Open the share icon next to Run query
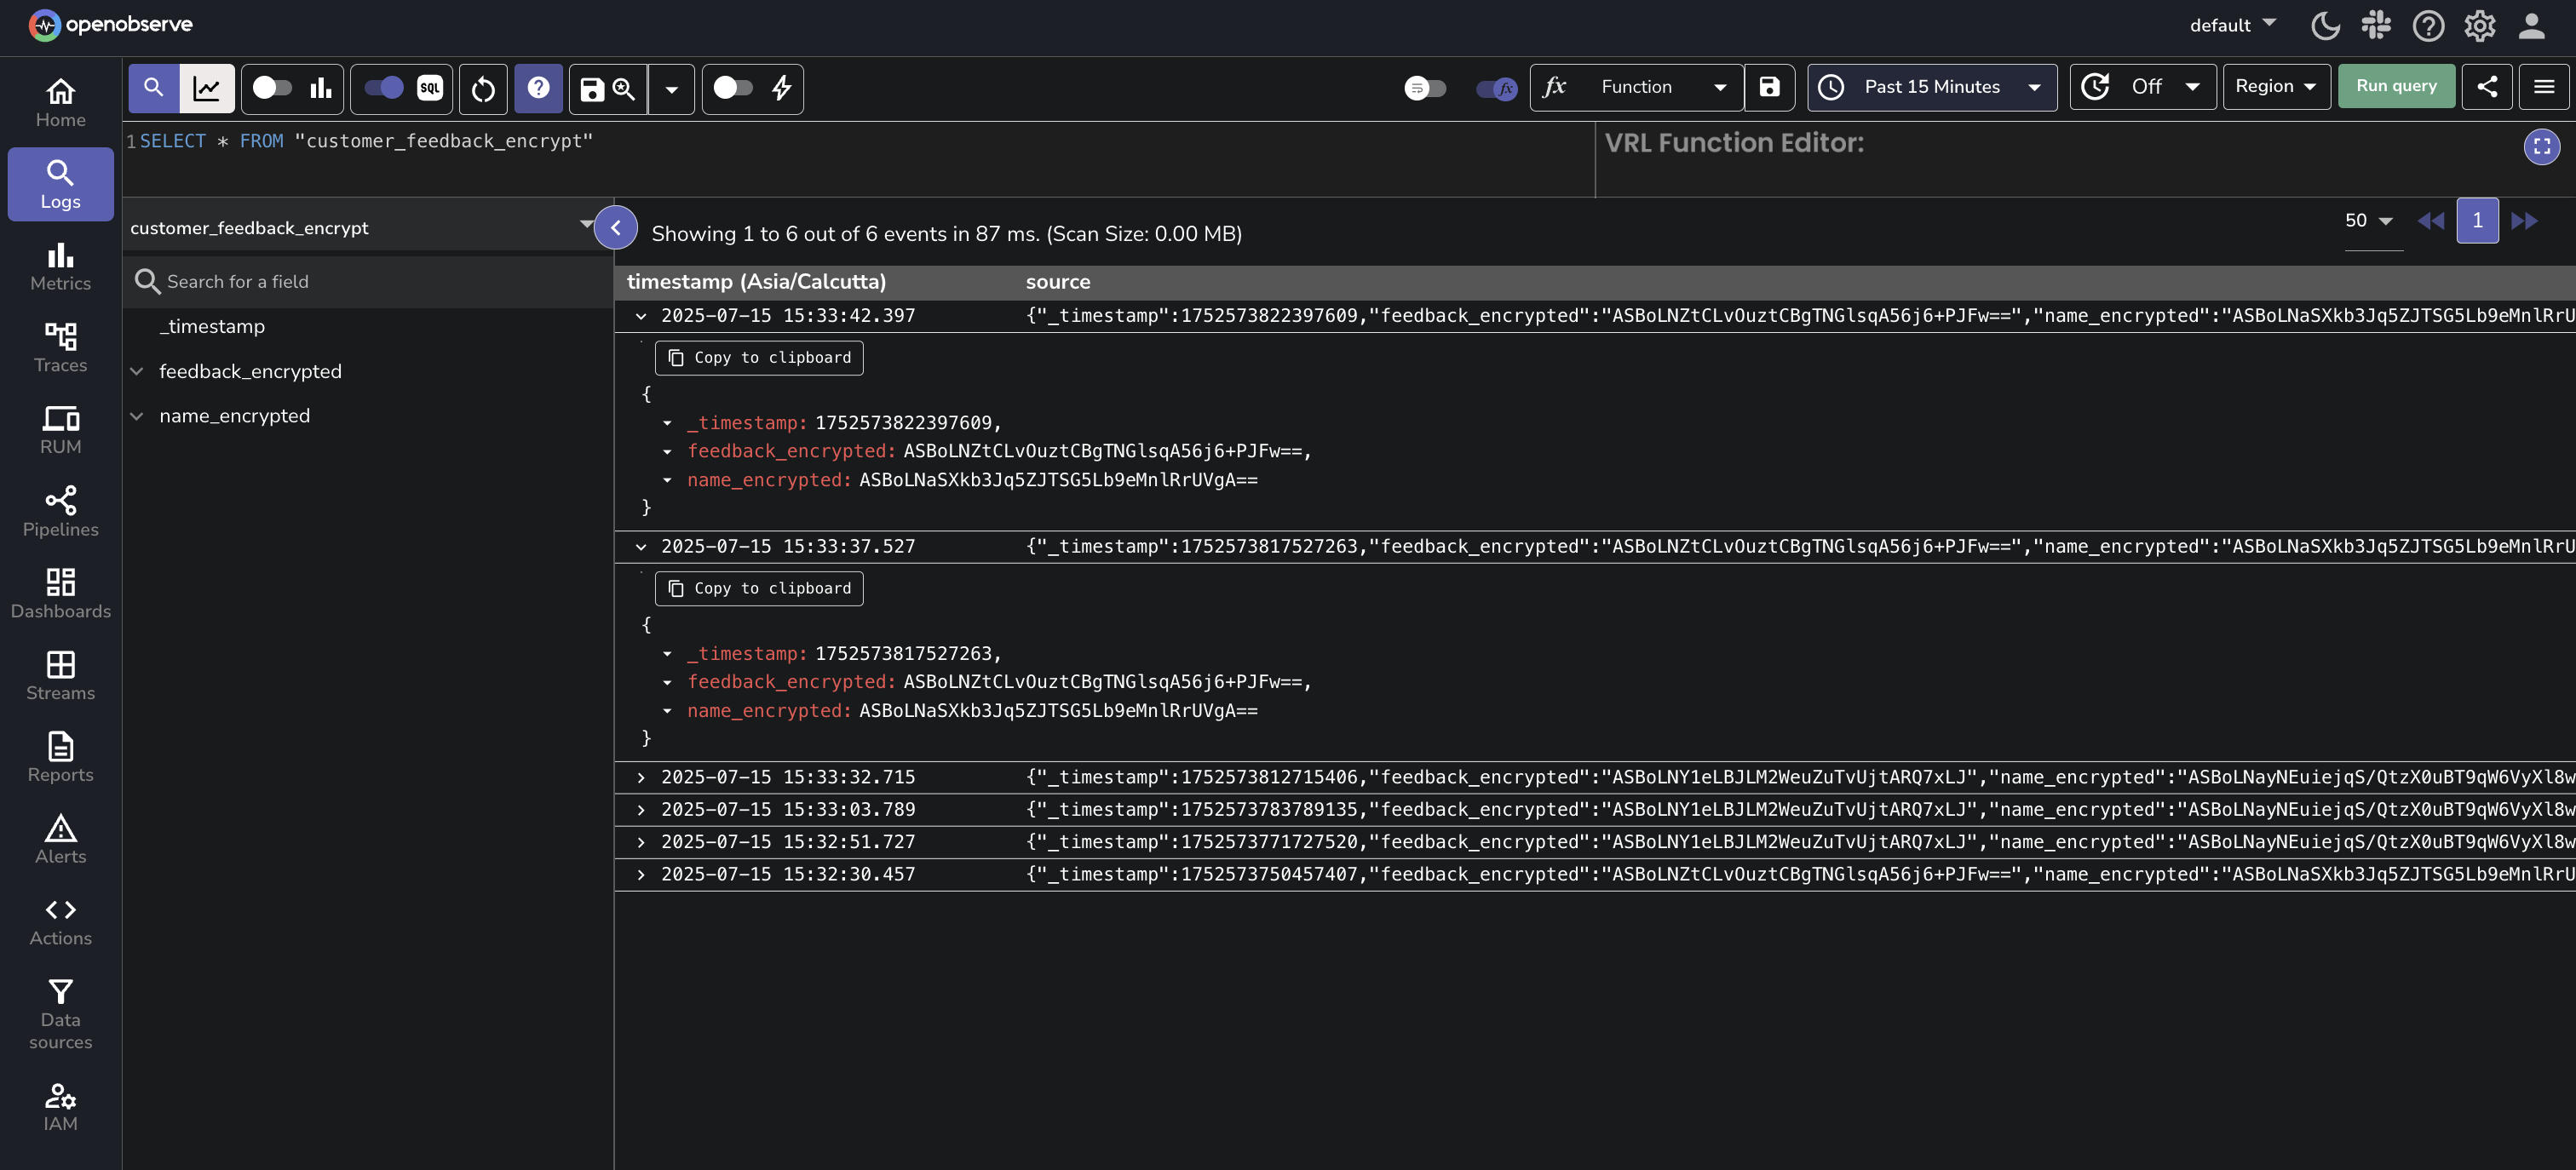This screenshot has height=1170, width=2576. (x=2488, y=86)
